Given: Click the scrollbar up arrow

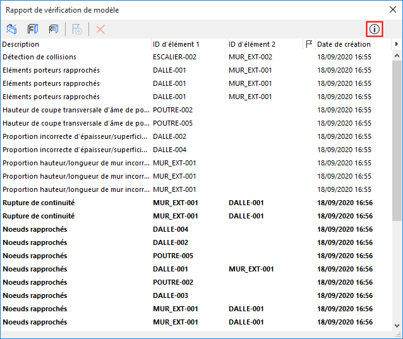Looking at the screenshot, I should [x=397, y=56].
